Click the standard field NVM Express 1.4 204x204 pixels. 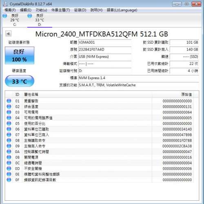139,78
